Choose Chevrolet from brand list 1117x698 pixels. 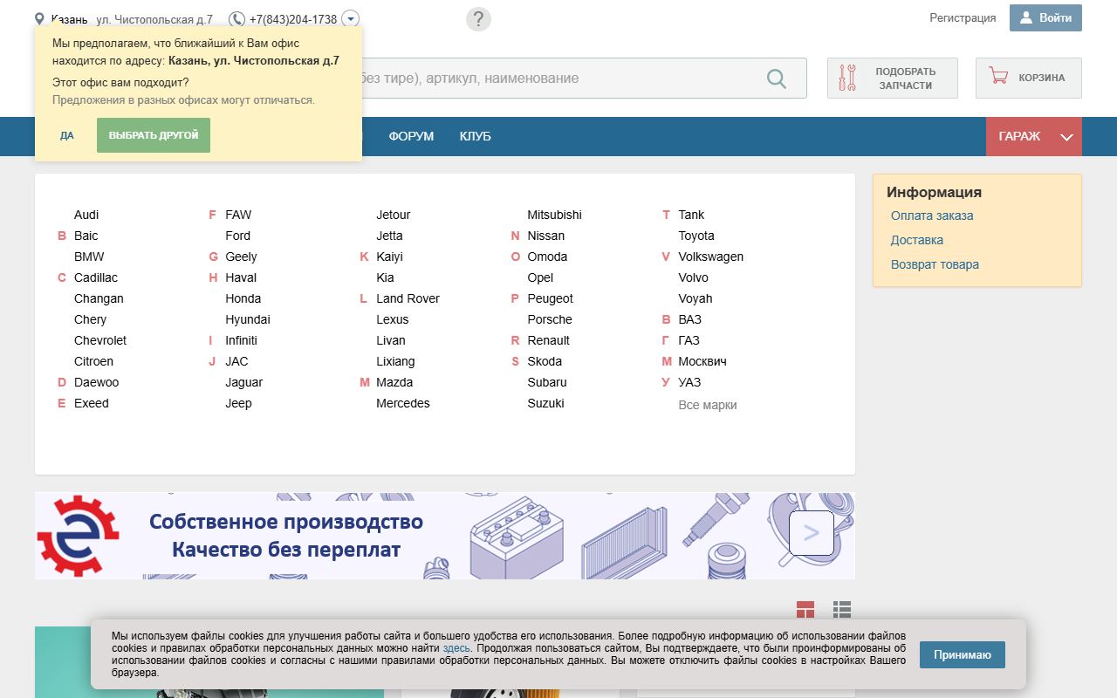[x=100, y=340]
